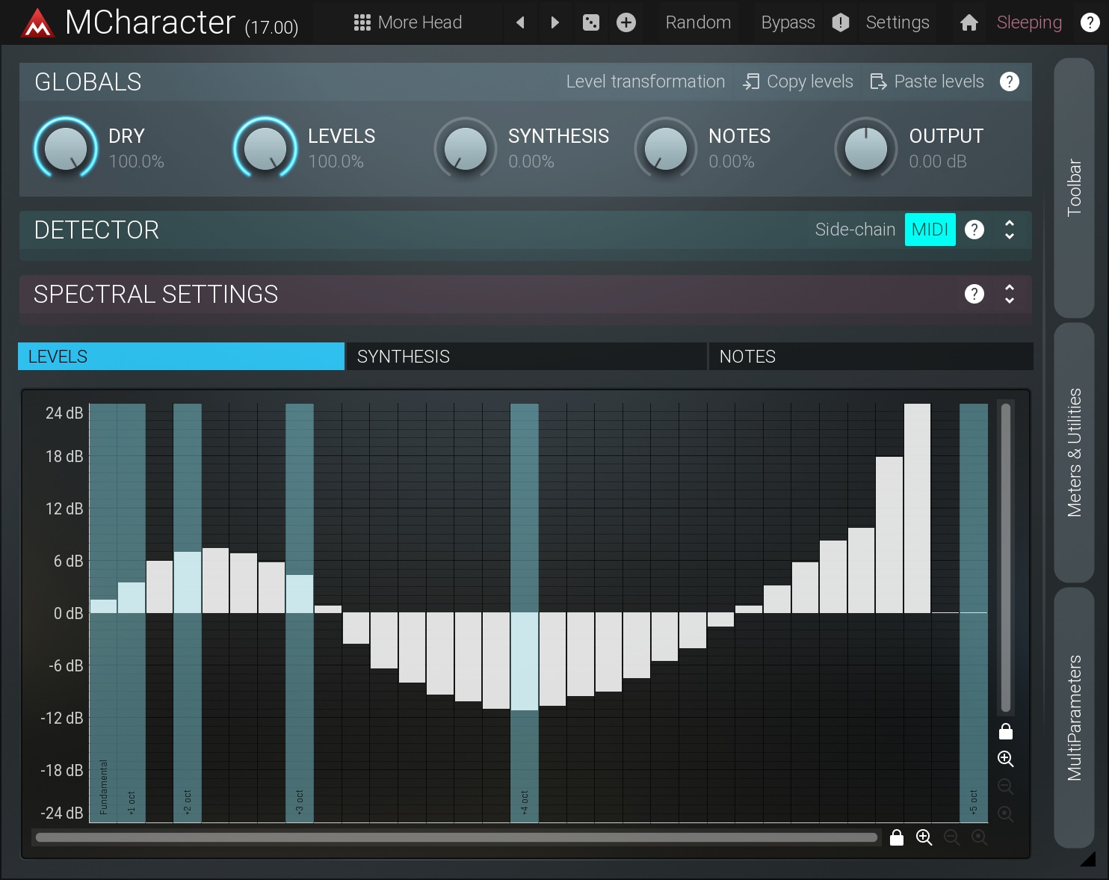The width and height of the screenshot is (1109, 880).
Task: Click the Copy levels button
Action: pyautogui.click(x=798, y=81)
